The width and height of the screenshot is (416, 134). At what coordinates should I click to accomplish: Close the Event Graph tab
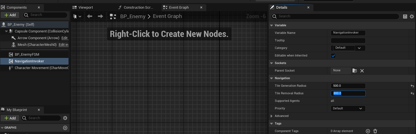click(201, 8)
